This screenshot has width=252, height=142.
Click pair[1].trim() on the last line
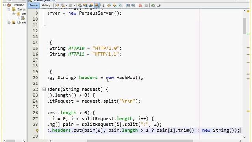175,130
